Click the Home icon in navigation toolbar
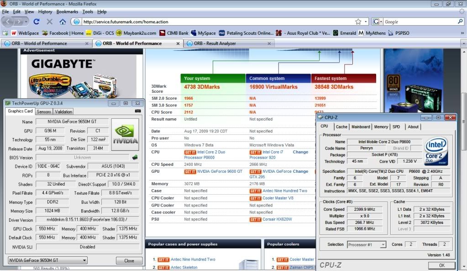 pyautogui.click(x=63, y=21)
